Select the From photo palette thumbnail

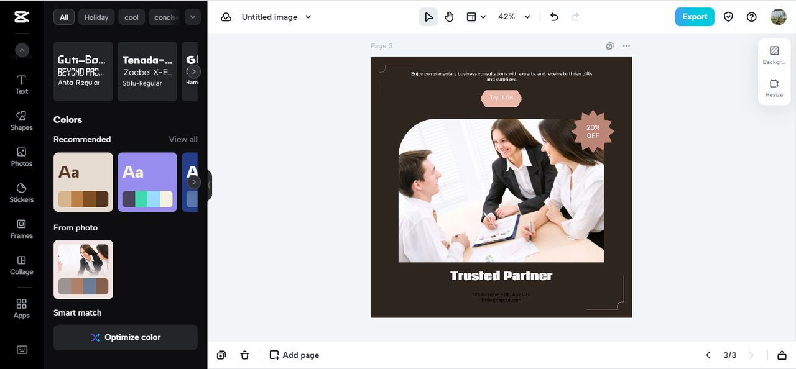pyautogui.click(x=83, y=269)
